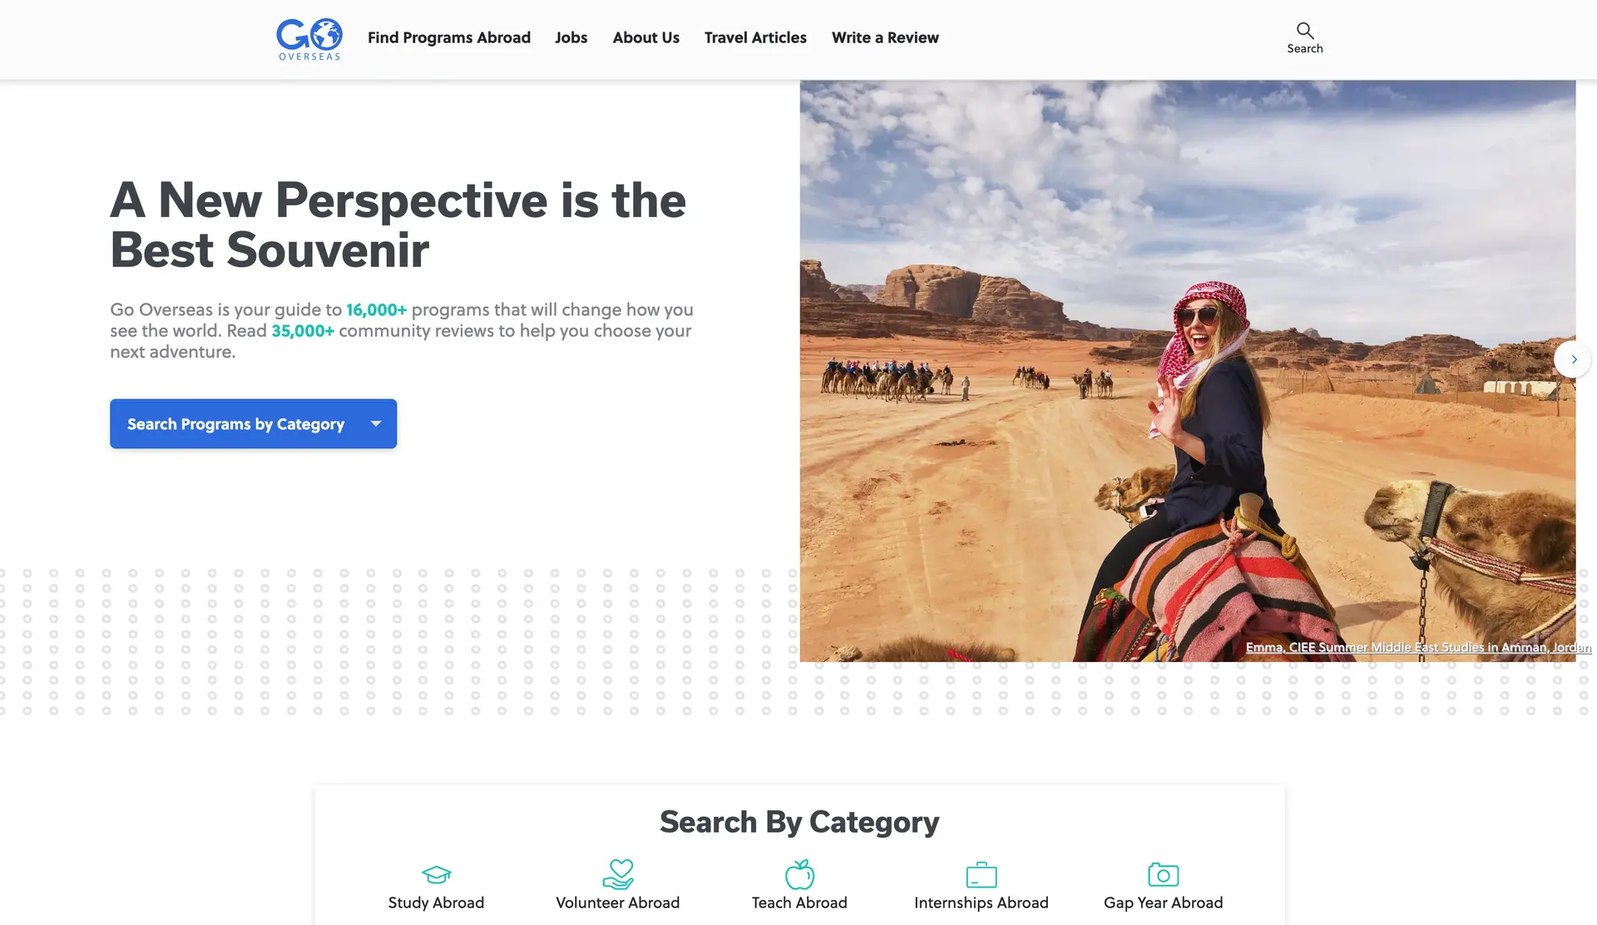Screen dimensions: 1597x925
Task: Open the Search magnifier icon
Action: click(1304, 31)
